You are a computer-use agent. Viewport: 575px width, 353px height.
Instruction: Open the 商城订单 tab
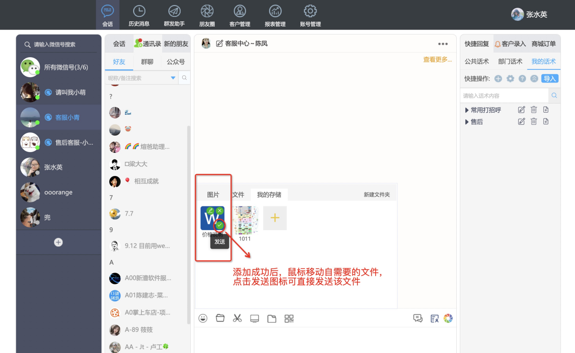[x=544, y=44]
